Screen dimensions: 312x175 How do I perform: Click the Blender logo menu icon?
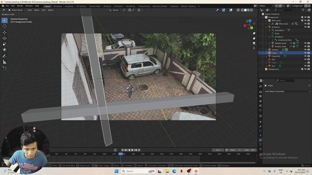tap(3, 6)
